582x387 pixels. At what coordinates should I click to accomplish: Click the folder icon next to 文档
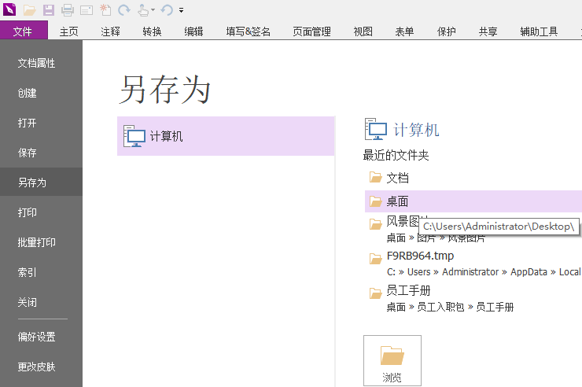pos(375,178)
